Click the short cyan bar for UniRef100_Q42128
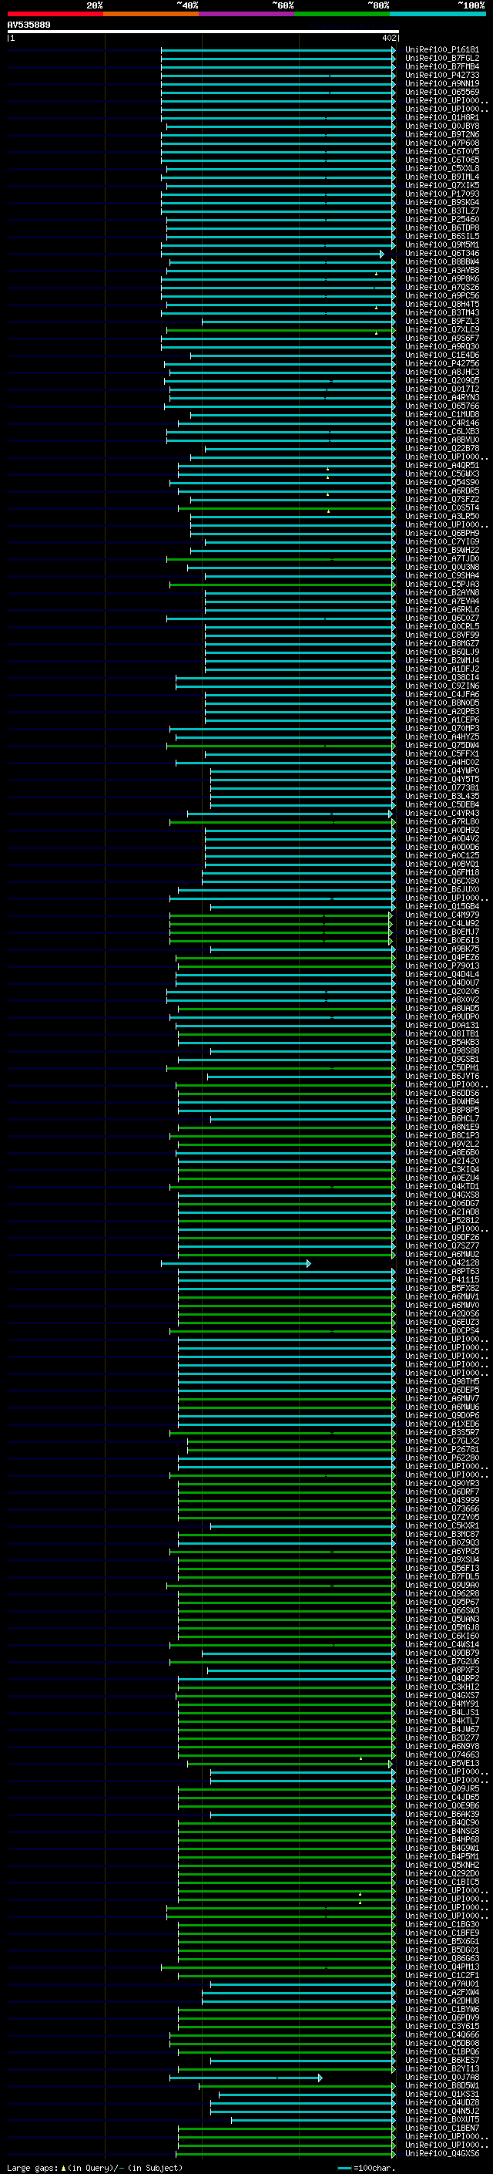The image size is (493, 2174). pos(236,1262)
